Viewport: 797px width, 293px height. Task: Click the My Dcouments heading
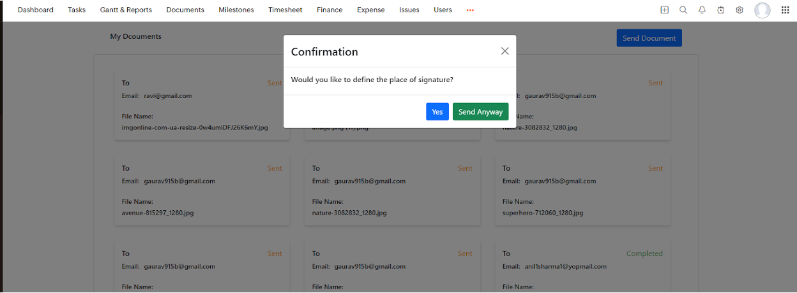[x=135, y=36]
